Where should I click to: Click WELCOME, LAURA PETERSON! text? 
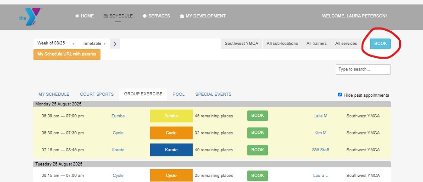click(x=355, y=16)
